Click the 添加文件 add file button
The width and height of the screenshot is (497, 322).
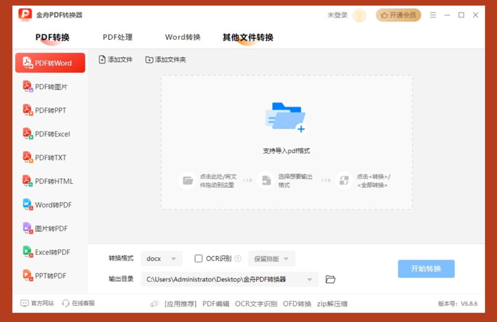click(116, 59)
